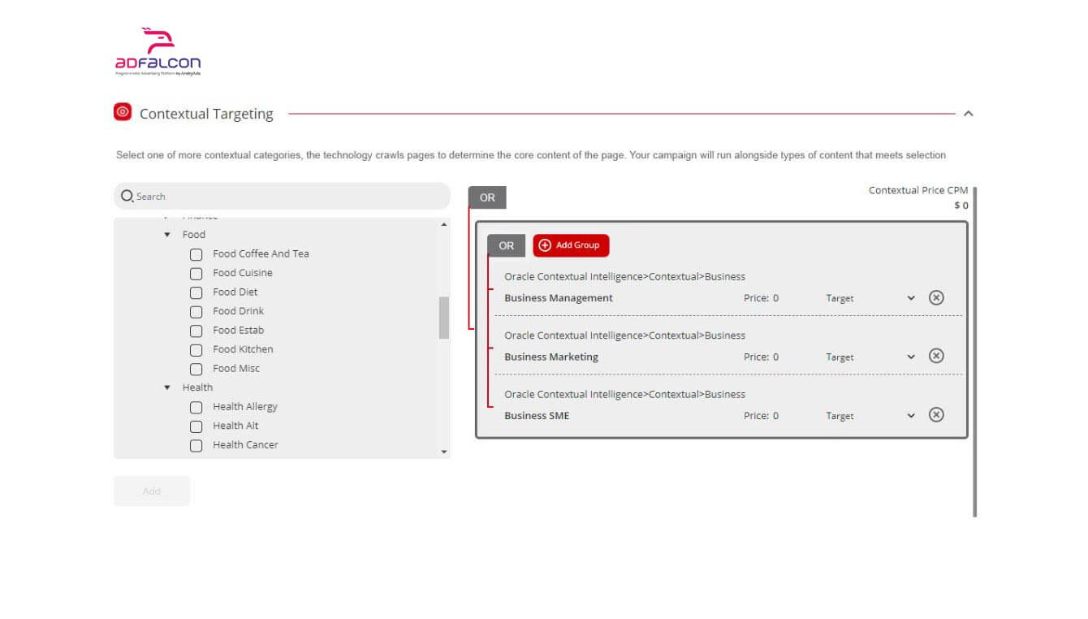Click the magnifier search icon

point(127,196)
